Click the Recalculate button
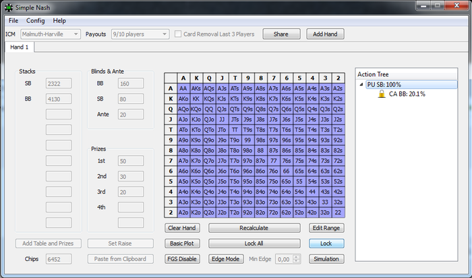The height and width of the screenshot is (278, 472). pyautogui.click(x=254, y=228)
